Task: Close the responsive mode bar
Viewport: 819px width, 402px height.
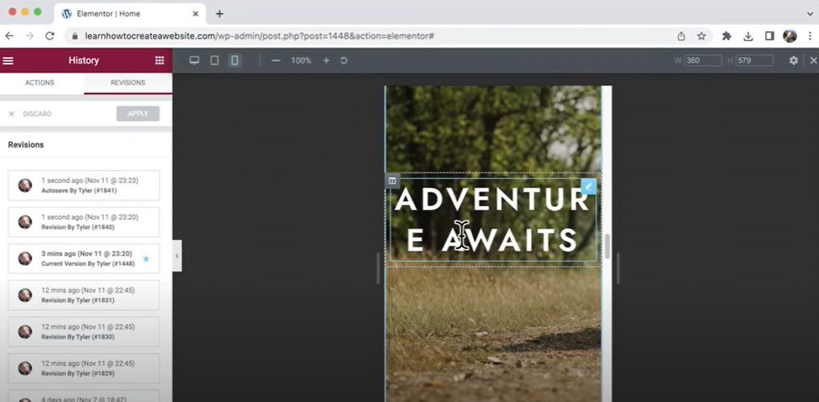Action: [x=813, y=60]
